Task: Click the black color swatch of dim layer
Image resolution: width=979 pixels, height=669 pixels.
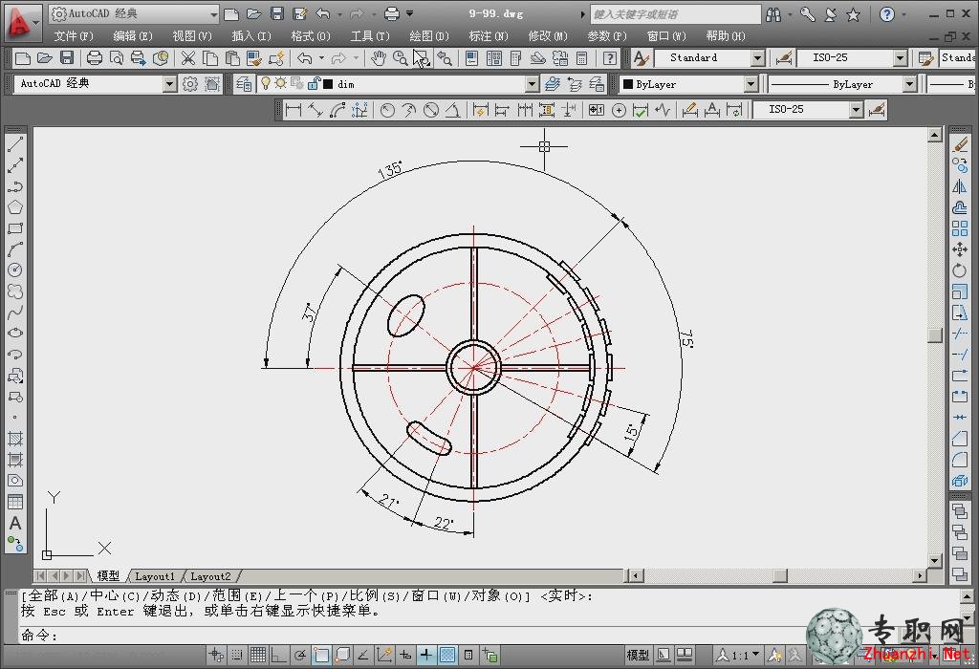Action: (328, 84)
